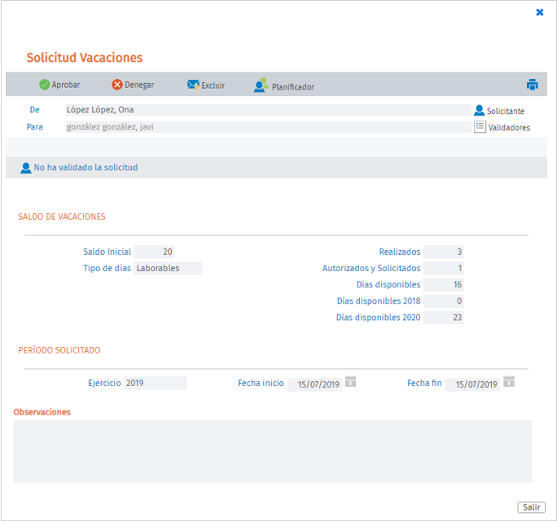
Task: Open the Fecha inicio calendar icon
Action: (351, 382)
